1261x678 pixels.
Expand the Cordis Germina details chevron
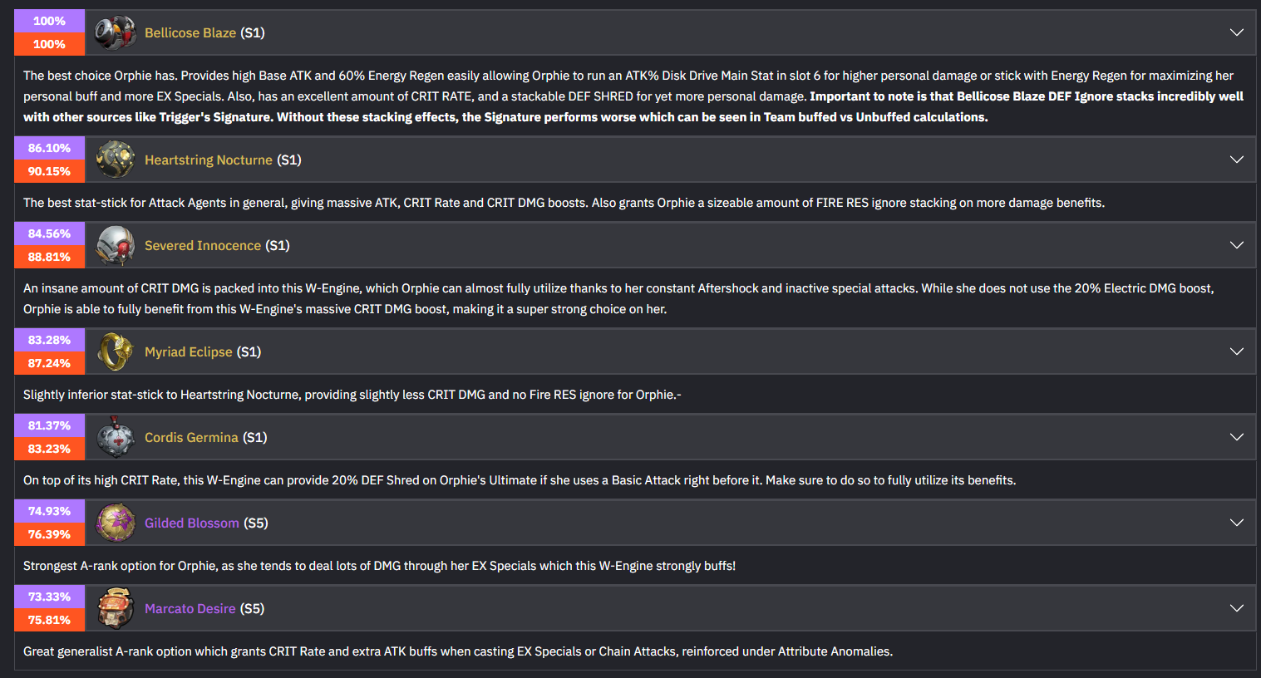click(x=1236, y=437)
